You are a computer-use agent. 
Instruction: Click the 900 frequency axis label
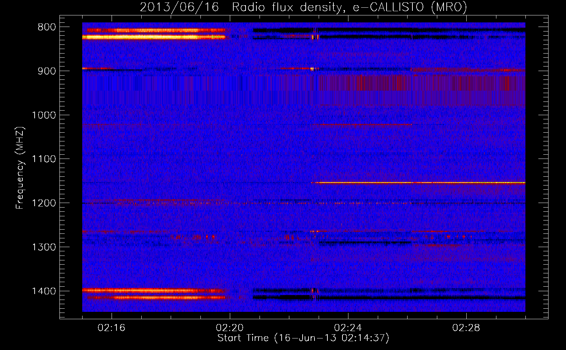(x=47, y=71)
